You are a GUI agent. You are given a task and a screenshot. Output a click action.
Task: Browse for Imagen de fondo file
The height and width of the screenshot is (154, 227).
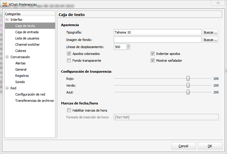[x=211, y=40]
